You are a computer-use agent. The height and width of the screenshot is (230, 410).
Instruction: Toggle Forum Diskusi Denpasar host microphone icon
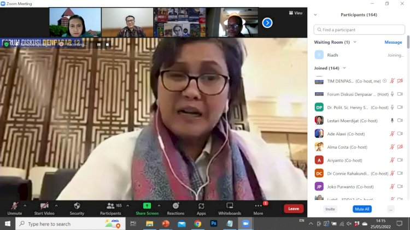coord(392,94)
